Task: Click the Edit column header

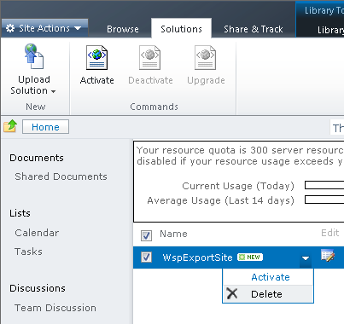Action: pyautogui.click(x=330, y=233)
